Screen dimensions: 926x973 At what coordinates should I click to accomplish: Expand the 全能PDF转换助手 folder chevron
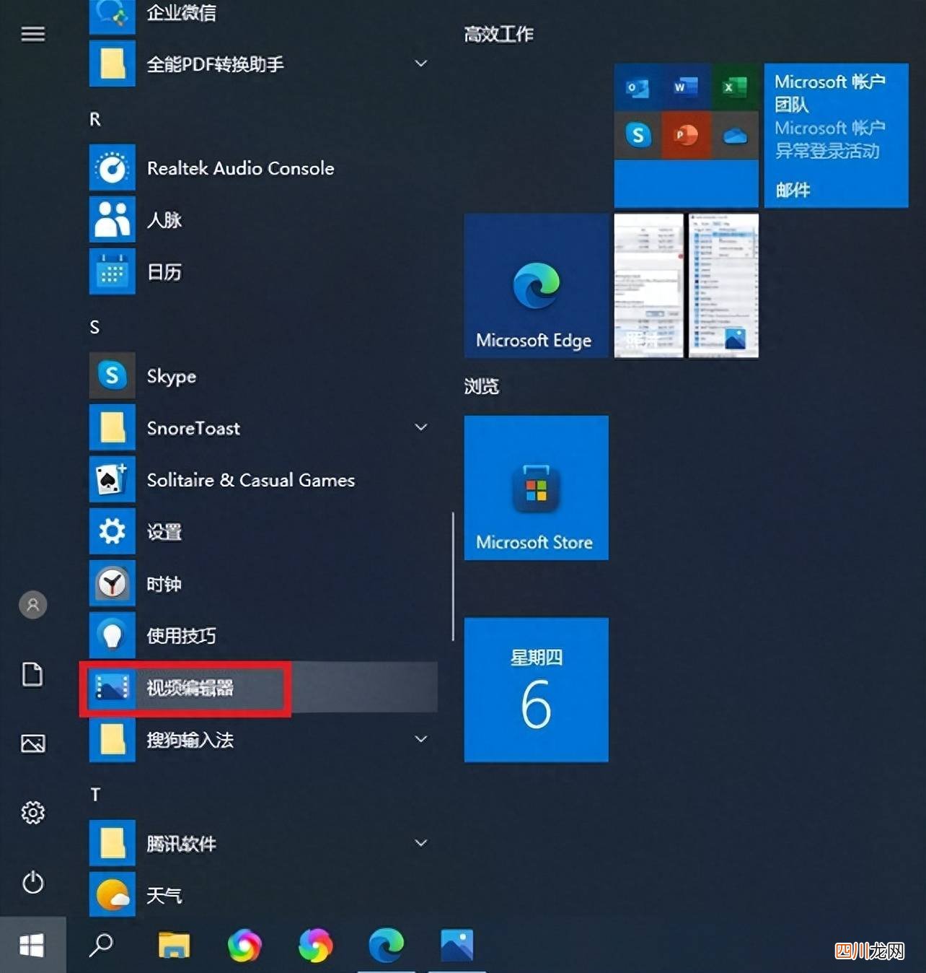point(421,64)
